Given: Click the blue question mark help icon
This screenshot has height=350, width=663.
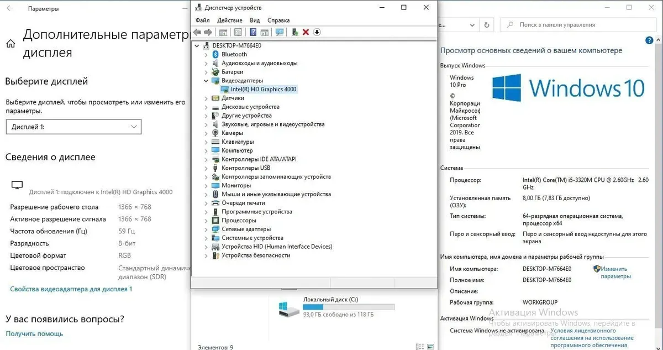Looking at the screenshot, I should click(253, 32).
